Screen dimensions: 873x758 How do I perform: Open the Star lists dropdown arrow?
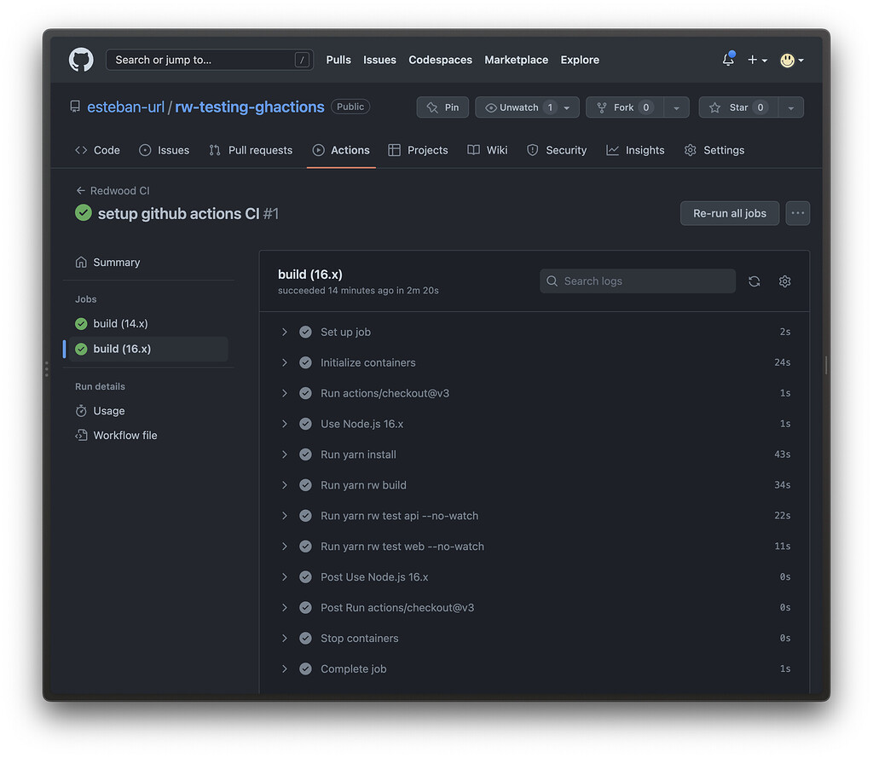pyautogui.click(x=791, y=107)
